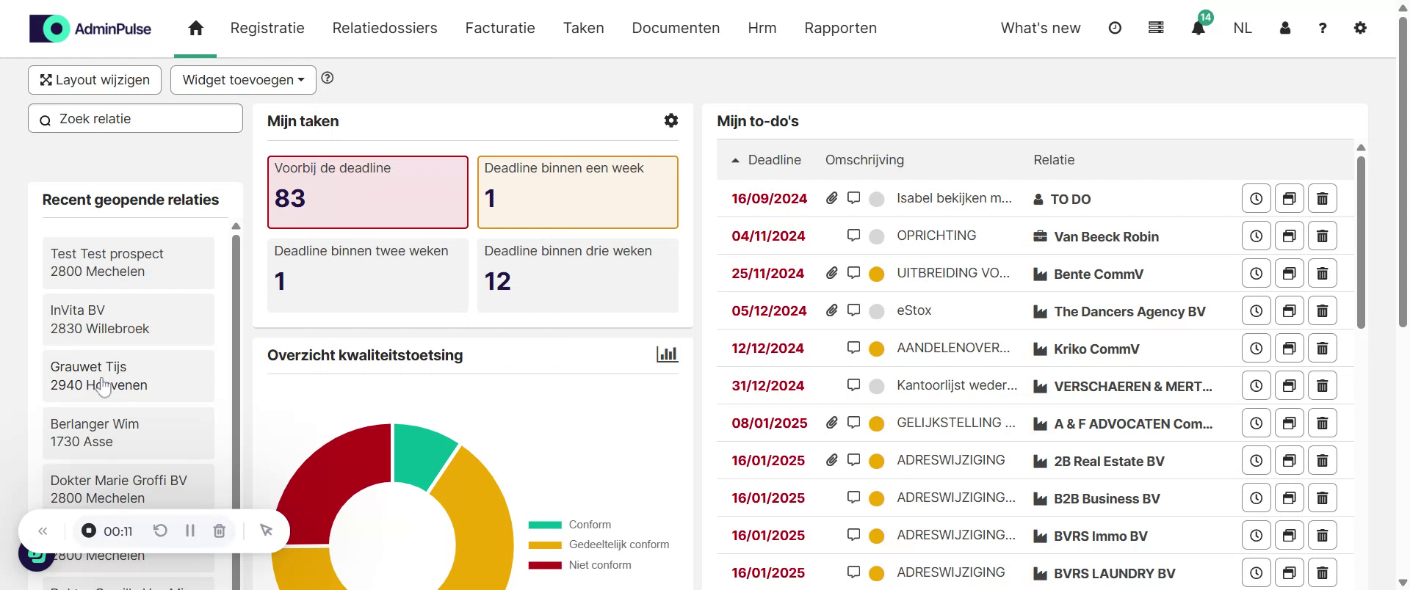Viewport: 1410px width, 590px height.
Task: Open the notifications bell icon
Action: [1198, 29]
